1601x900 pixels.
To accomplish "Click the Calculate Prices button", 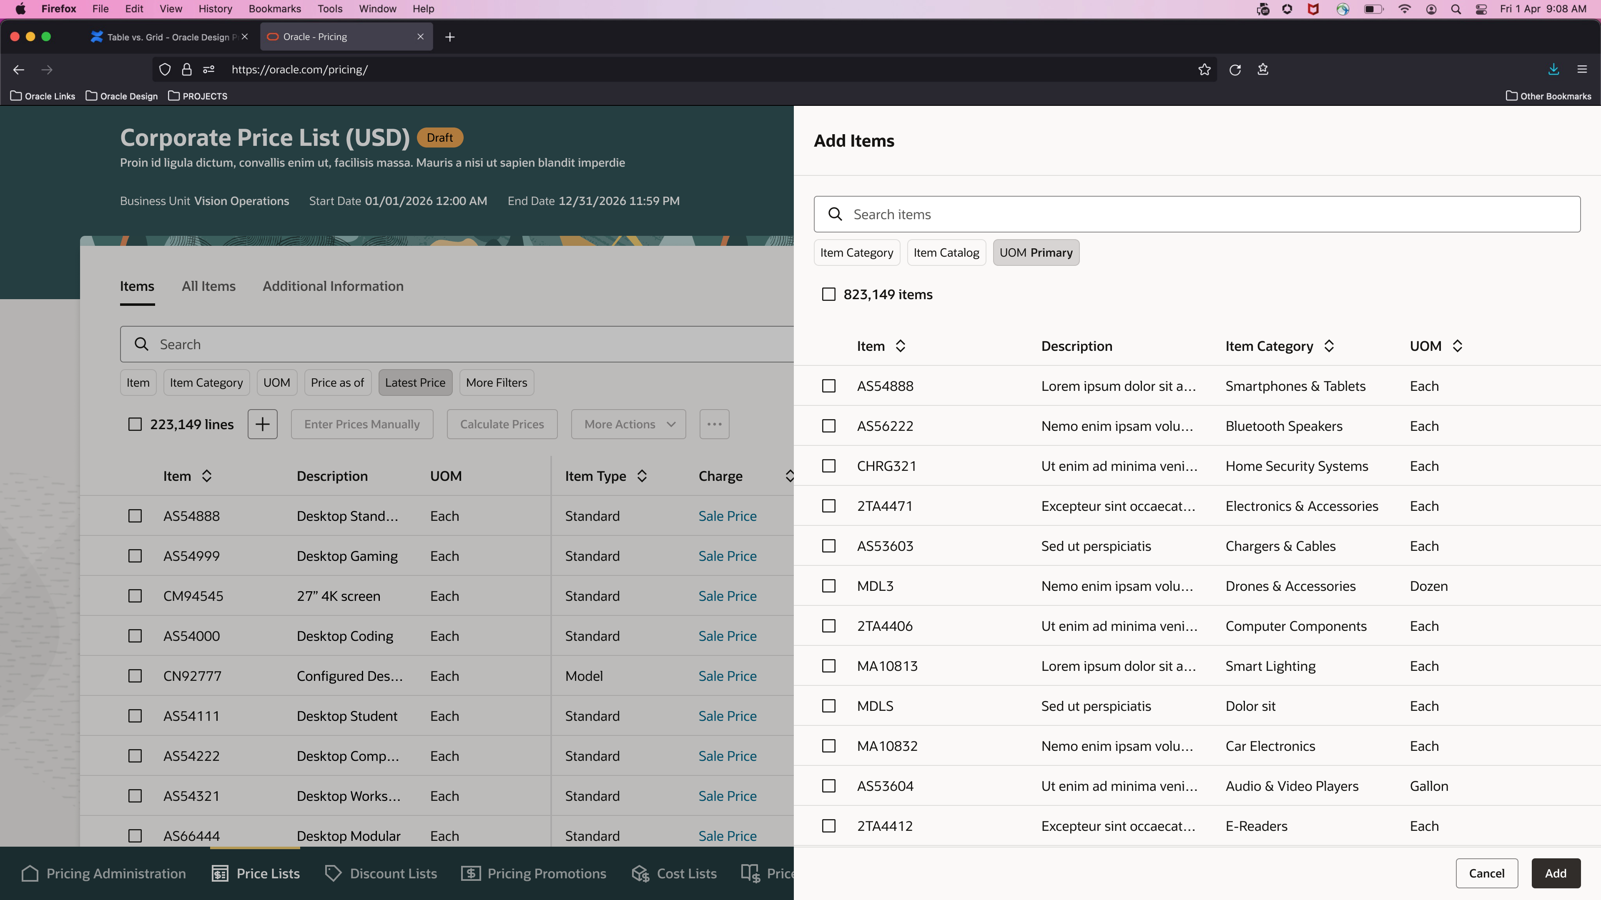I will point(502,424).
